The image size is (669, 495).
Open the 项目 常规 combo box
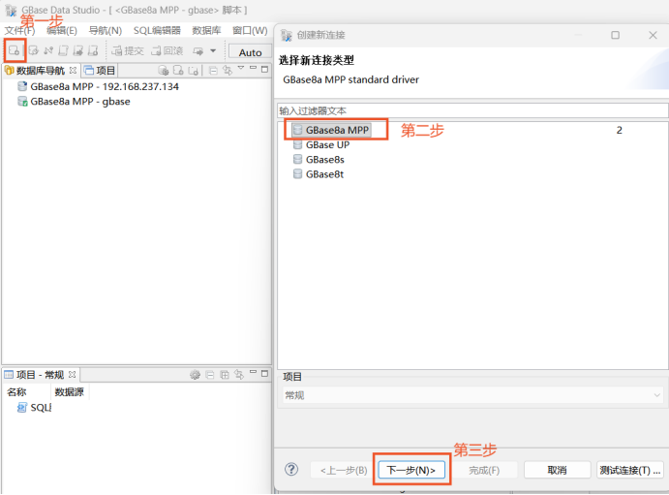(x=472, y=395)
